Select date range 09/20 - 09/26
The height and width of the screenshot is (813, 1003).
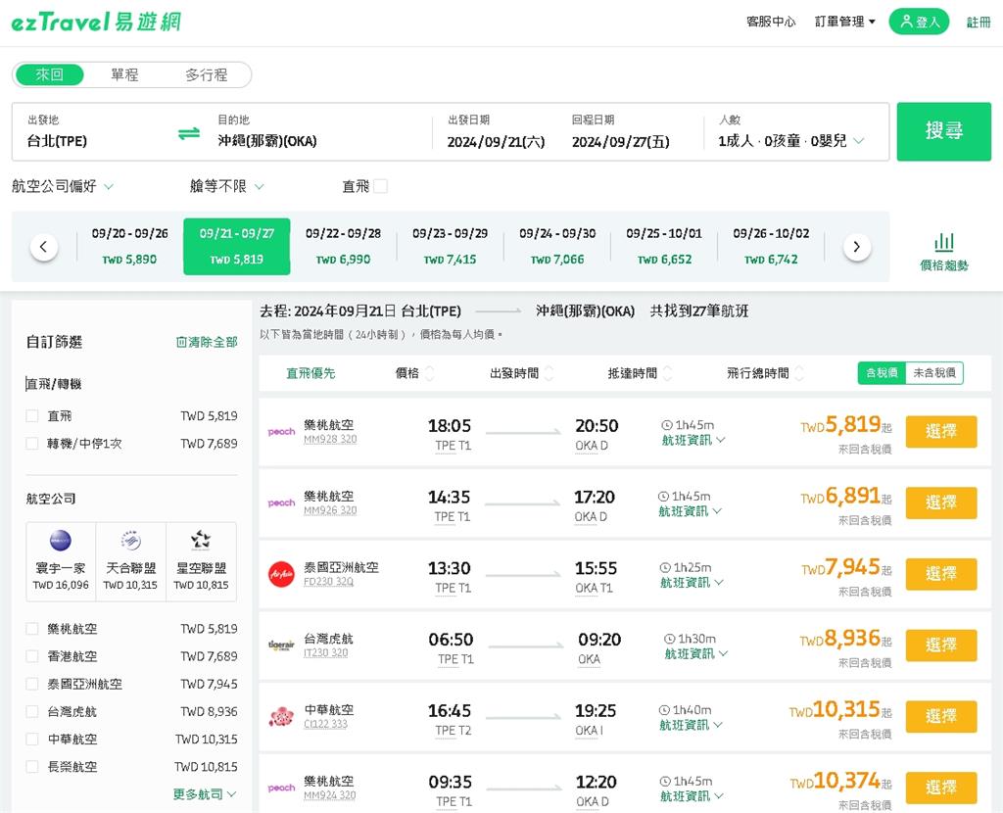pyautogui.click(x=130, y=246)
